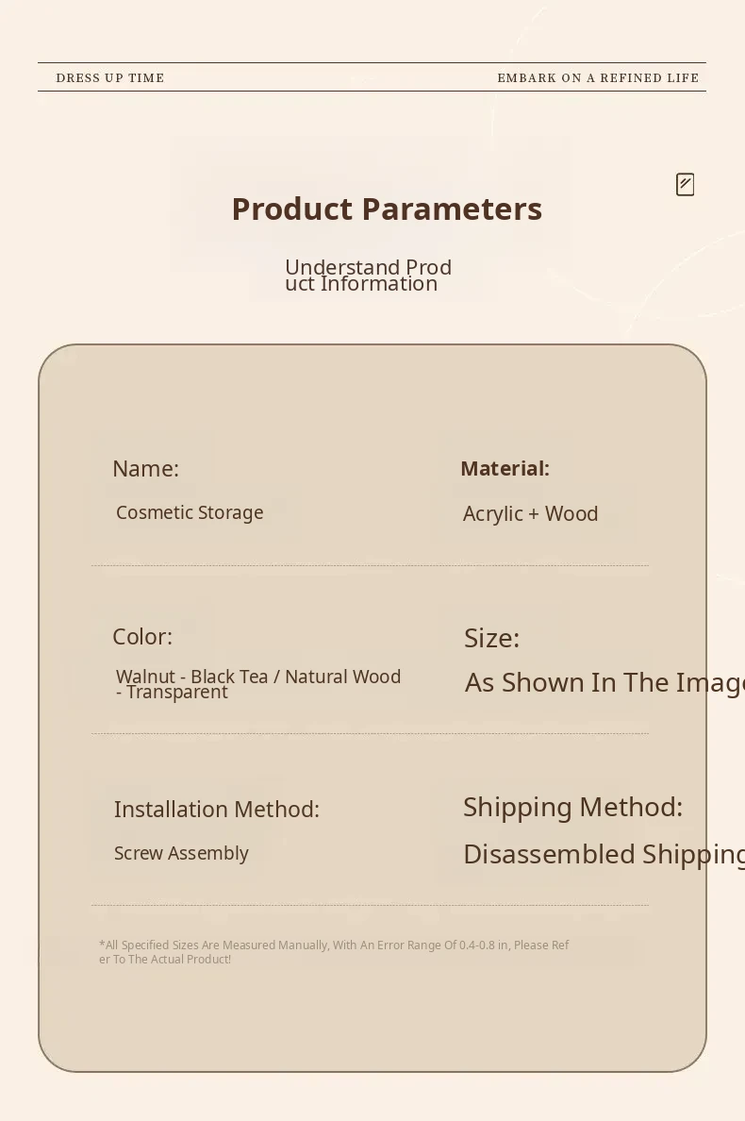The height and width of the screenshot is (1121, 745).
Task: Click the Name: label
Action: coord(145,469)
